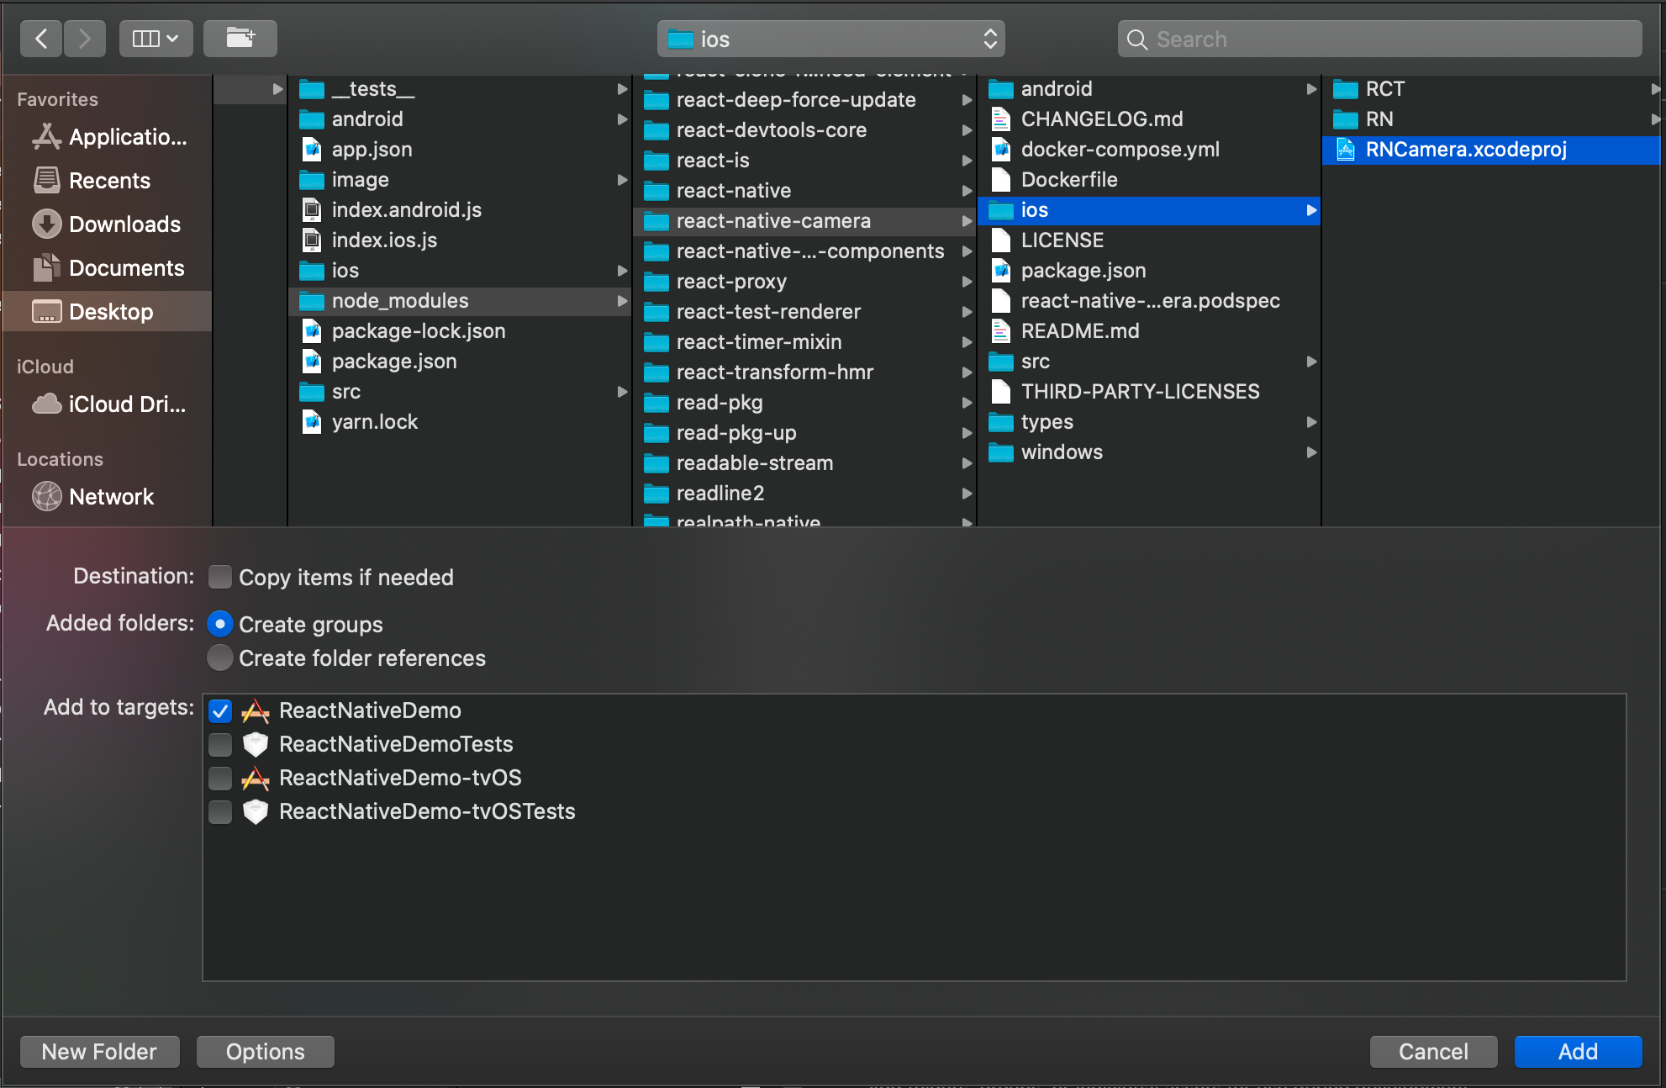The height and width of the screenshot is (1088, 1666).
Task: Click the Add button
Action: point(1577,1051)
